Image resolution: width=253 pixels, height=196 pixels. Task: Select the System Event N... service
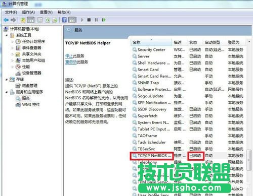click(x=188, y=122)
